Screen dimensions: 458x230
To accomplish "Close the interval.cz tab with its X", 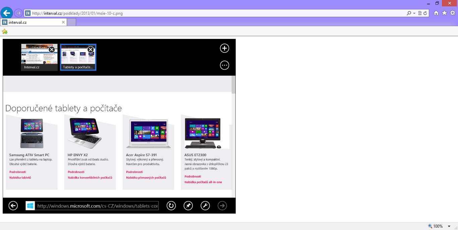I will pos(63,22).
